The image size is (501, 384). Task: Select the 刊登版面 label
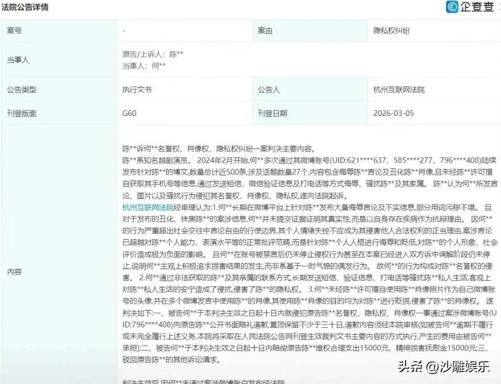pyautogui.click(x=21, y=113)
